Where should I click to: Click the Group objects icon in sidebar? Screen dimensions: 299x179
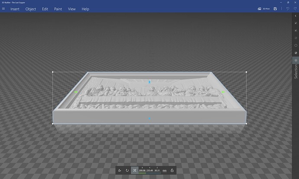coord(296,23)
